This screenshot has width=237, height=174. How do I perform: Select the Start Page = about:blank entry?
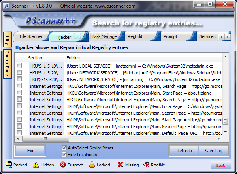[139, 93]
